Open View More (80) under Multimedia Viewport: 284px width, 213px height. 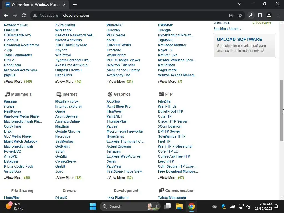[x=17, y=178]
